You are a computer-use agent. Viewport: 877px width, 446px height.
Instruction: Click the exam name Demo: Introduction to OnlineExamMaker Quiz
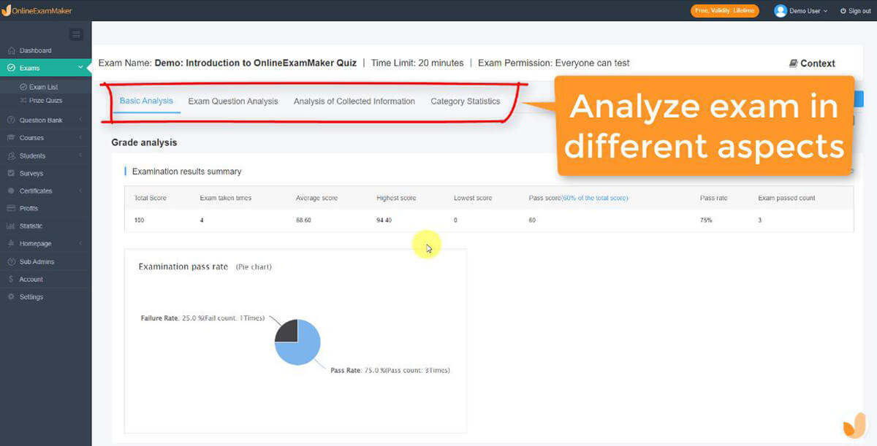tap(256, 63)
